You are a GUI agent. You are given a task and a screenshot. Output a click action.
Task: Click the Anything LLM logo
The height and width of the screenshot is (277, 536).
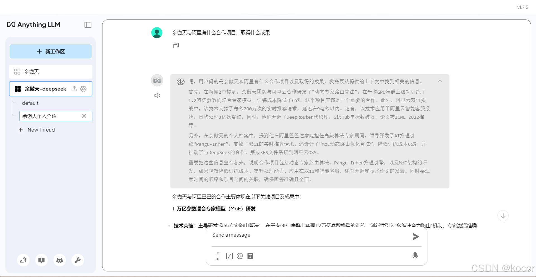33,25
